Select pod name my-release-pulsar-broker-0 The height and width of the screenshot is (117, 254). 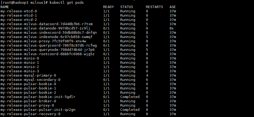[x=28, y=101]
